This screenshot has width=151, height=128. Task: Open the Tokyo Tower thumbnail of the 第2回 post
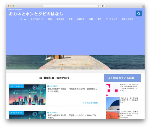(27, 95)
